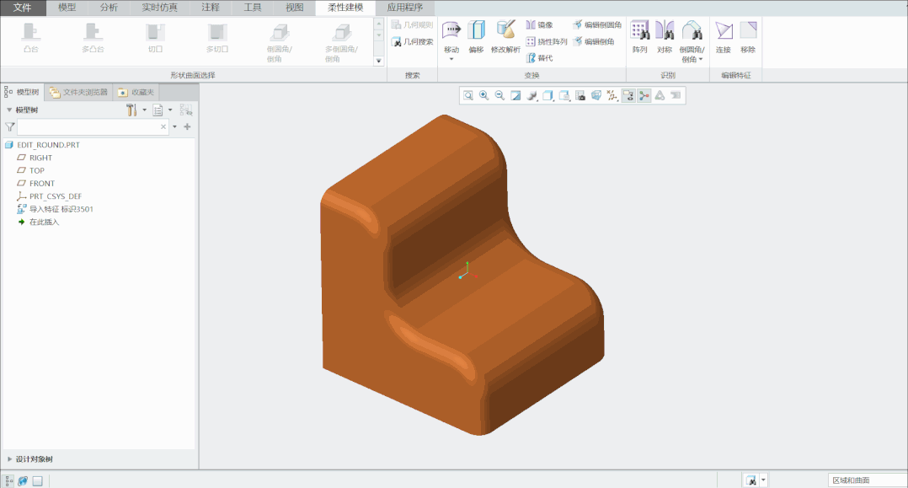Toggle spin center display in view toolbar
The height and width of the screenshot is (488, 908).
pyautogui.click(x=644, y=96)
